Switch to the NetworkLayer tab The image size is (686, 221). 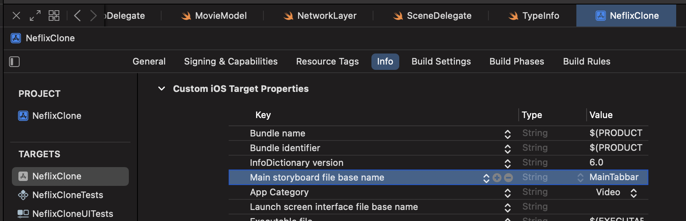point(319,16)
